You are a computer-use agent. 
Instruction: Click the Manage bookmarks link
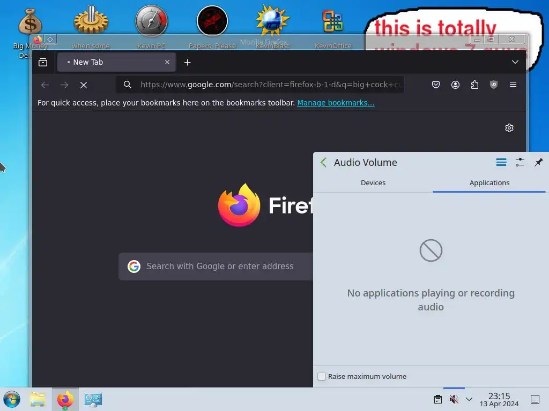coord(336,103)
